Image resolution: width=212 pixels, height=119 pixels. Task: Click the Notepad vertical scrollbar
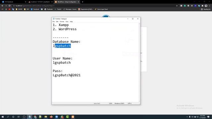[139, 62]
